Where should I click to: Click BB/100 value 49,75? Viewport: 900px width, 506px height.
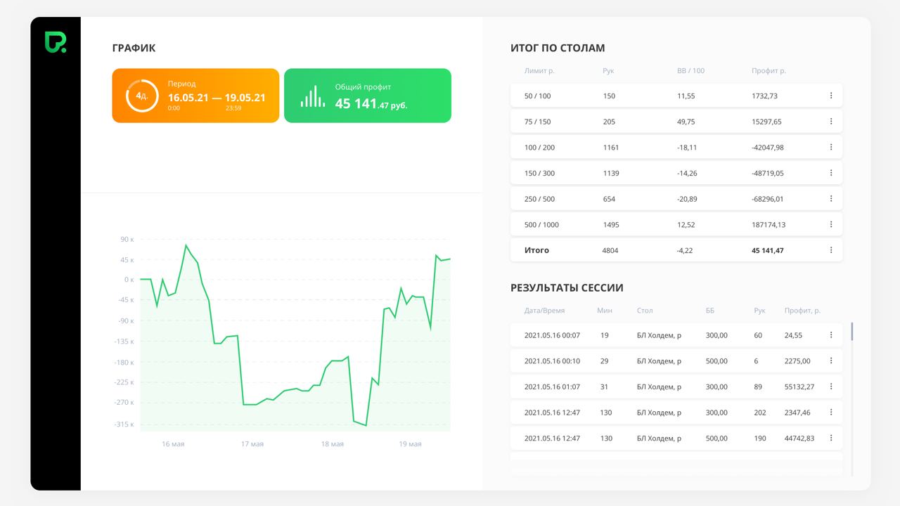point(686,122)
